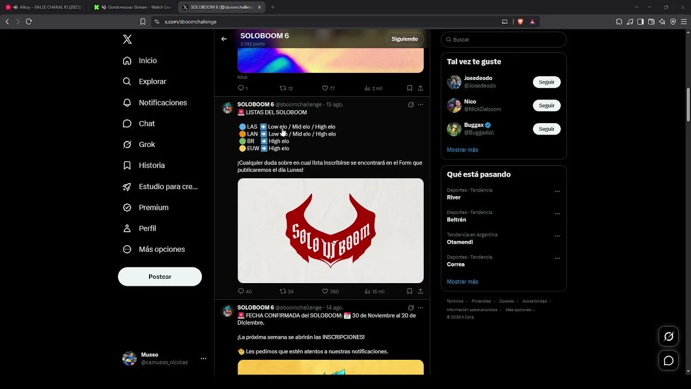Bookmark the LISTAS DEL SOLOBOOM post
The width and height of the screenshot is (691, 389).
click(410, 291)
